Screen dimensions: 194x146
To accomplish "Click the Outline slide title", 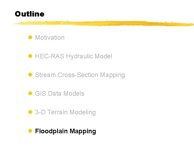I will coord(29,14).
